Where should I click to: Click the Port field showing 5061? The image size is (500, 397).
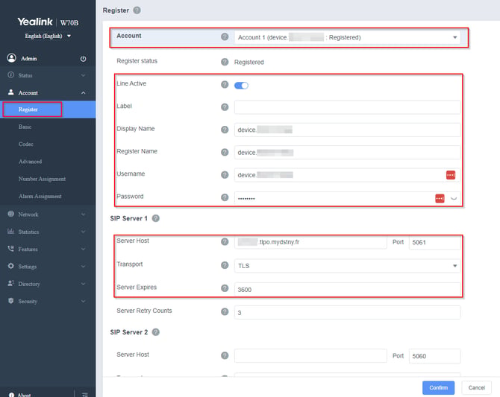pos(434,242)
